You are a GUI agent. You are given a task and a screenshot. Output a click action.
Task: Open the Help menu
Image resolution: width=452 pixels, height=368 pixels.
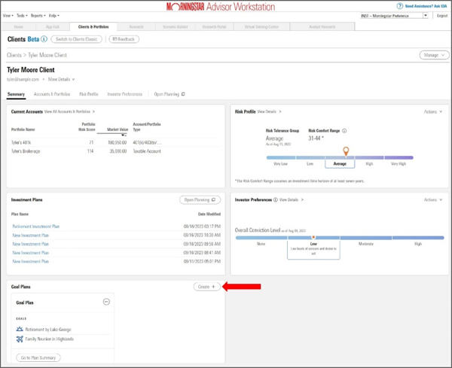coord(54,16)
